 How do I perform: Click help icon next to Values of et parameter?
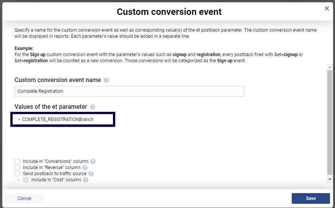93,107
